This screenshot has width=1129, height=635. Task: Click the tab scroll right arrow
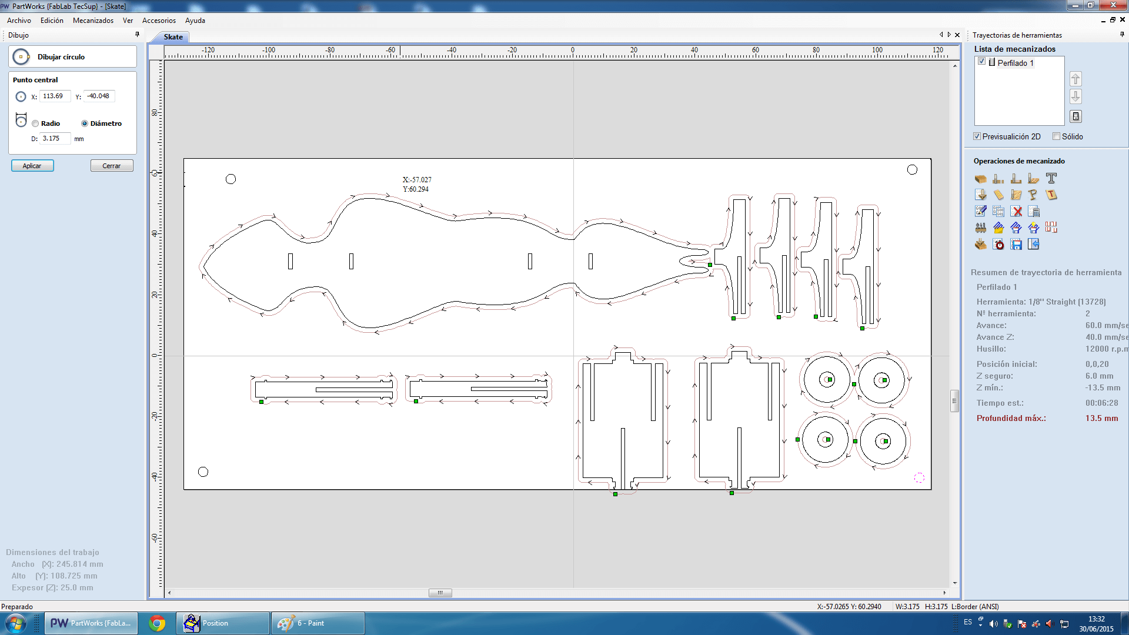(x=949, y=35)
